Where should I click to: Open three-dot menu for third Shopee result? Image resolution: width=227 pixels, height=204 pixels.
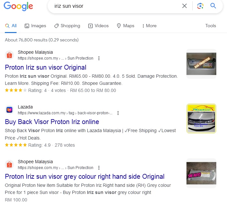[99, 168]
